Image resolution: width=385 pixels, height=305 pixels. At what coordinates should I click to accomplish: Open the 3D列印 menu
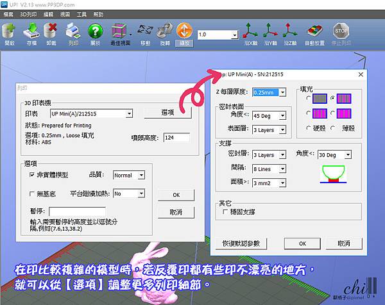click(28, 15)
